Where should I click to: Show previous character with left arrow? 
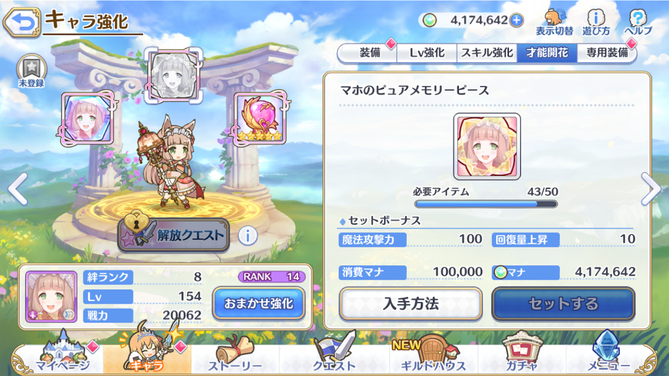18,189
